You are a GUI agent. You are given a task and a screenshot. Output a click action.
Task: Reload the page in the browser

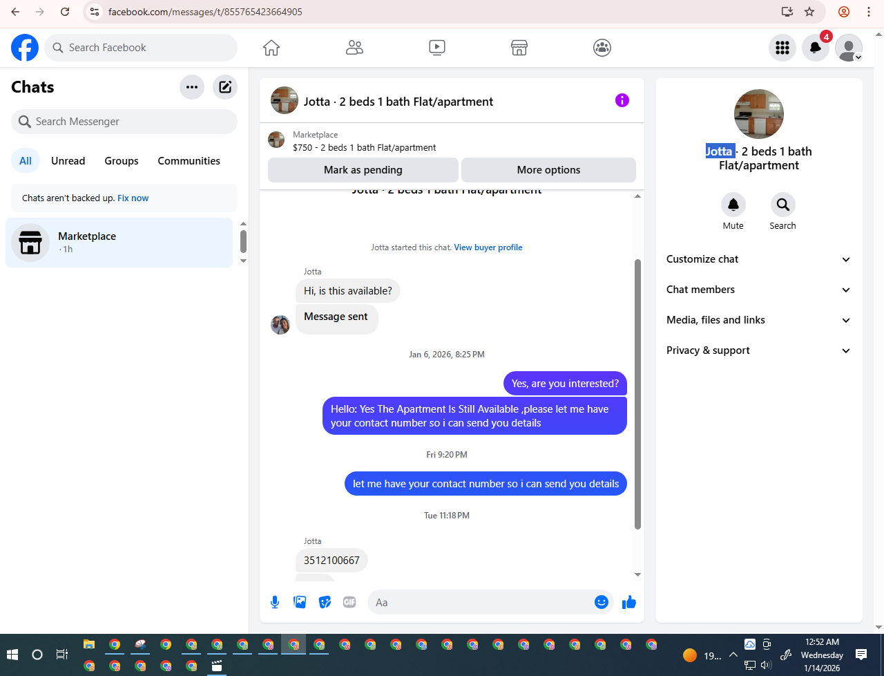pos(65,12)
